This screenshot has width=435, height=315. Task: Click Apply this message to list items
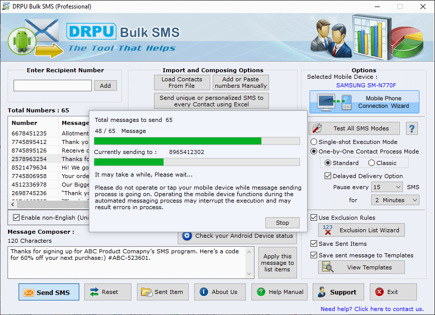pyautogui.click(x=277, y=263)
